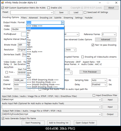
Task: Click the Output browse button
Action: click(x=110, y=114)
